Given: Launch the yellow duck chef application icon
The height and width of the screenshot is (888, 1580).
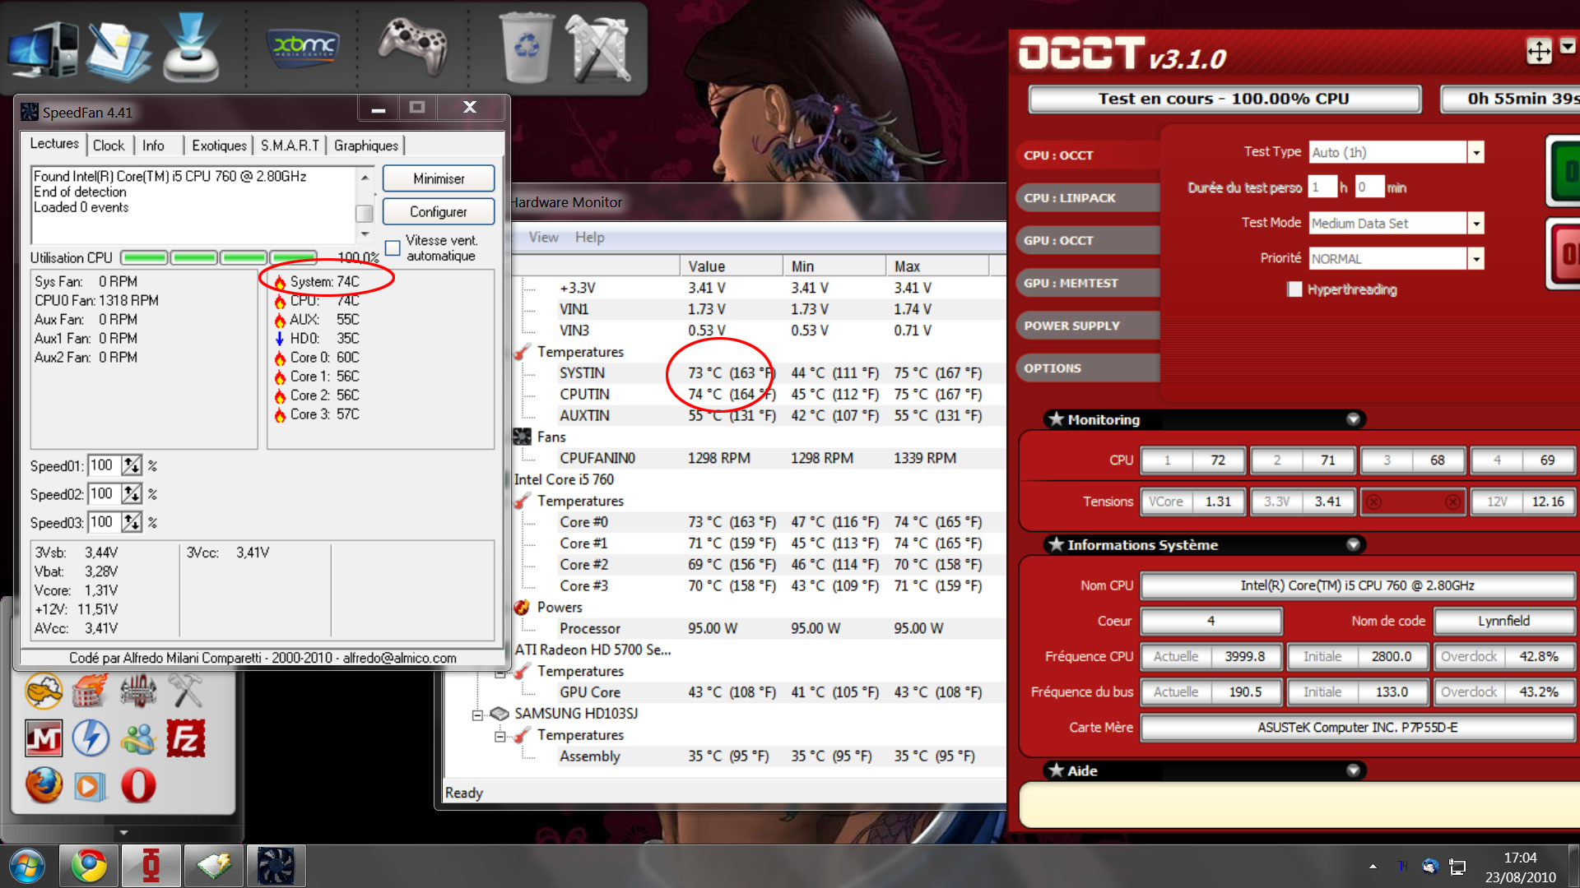Looking at the screenshot, I should pos(44,691).
